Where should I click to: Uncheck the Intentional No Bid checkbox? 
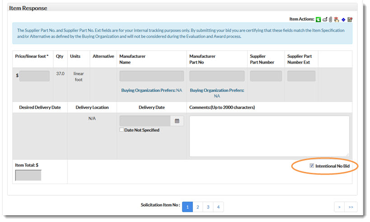(312, 166)
